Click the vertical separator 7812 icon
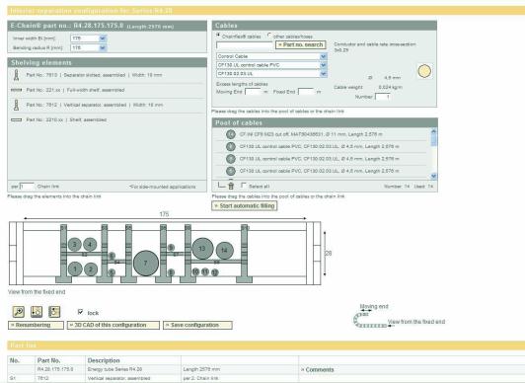 point(16,105)
